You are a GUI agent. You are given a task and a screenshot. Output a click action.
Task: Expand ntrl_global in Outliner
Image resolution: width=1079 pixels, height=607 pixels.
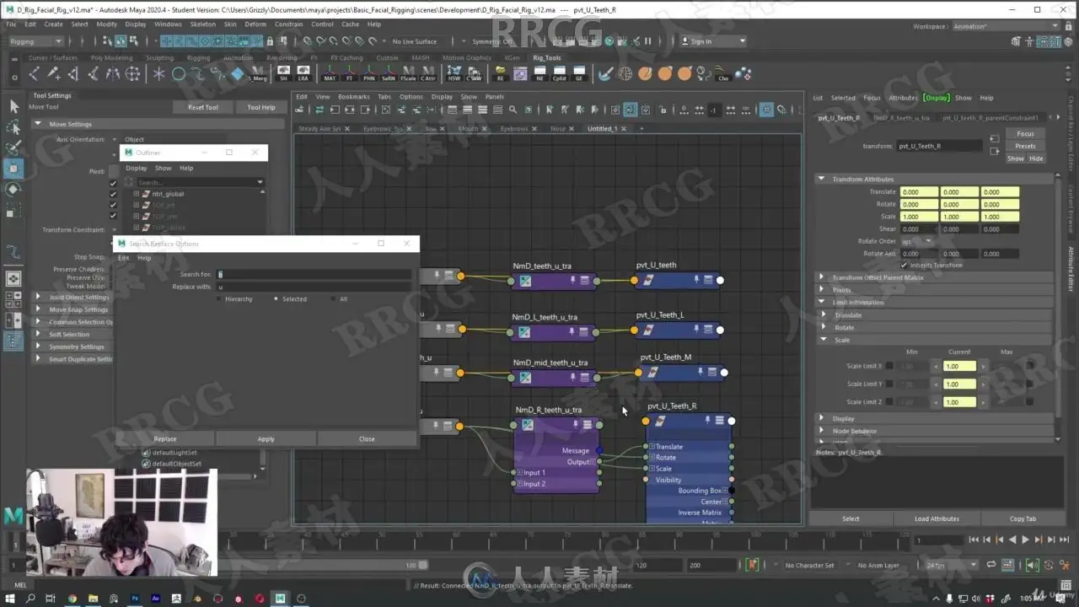coord(137,194)
